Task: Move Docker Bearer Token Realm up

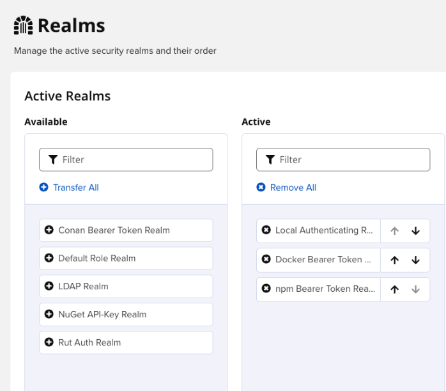Action: [x=395, y=260]
